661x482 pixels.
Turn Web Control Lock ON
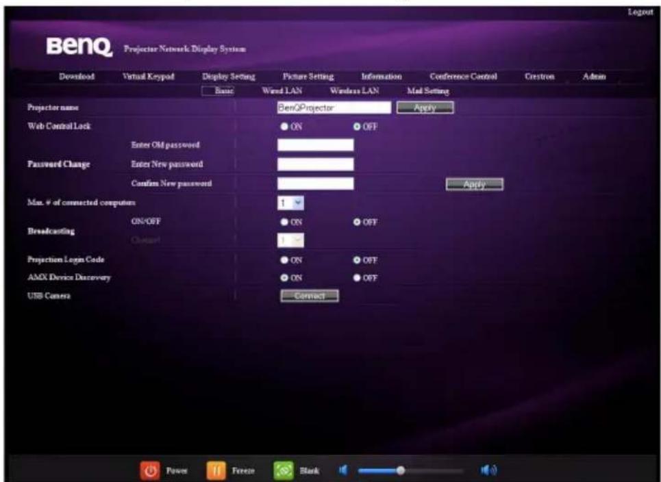point(284,127)
